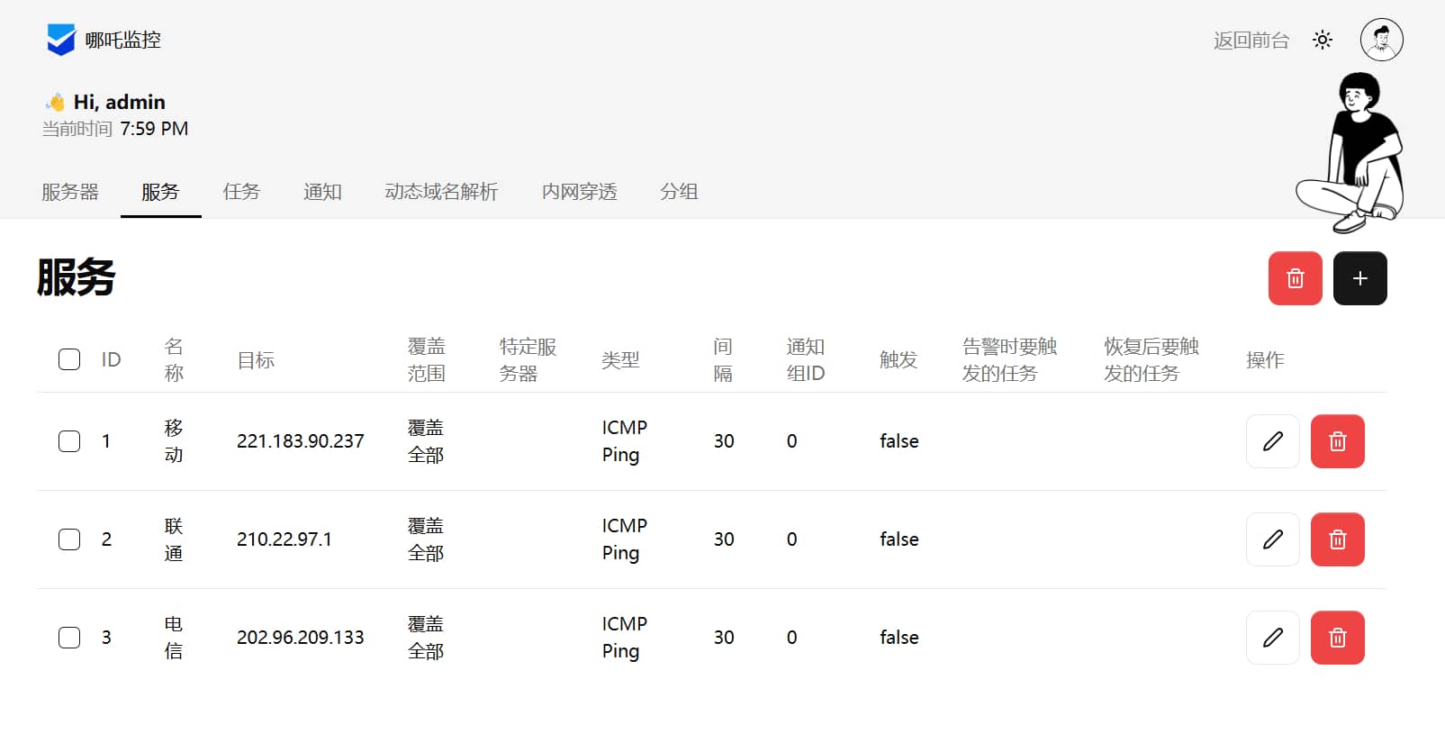
Task: Select the checkbox for service ID 2
Action: click(x=69, y=539)
